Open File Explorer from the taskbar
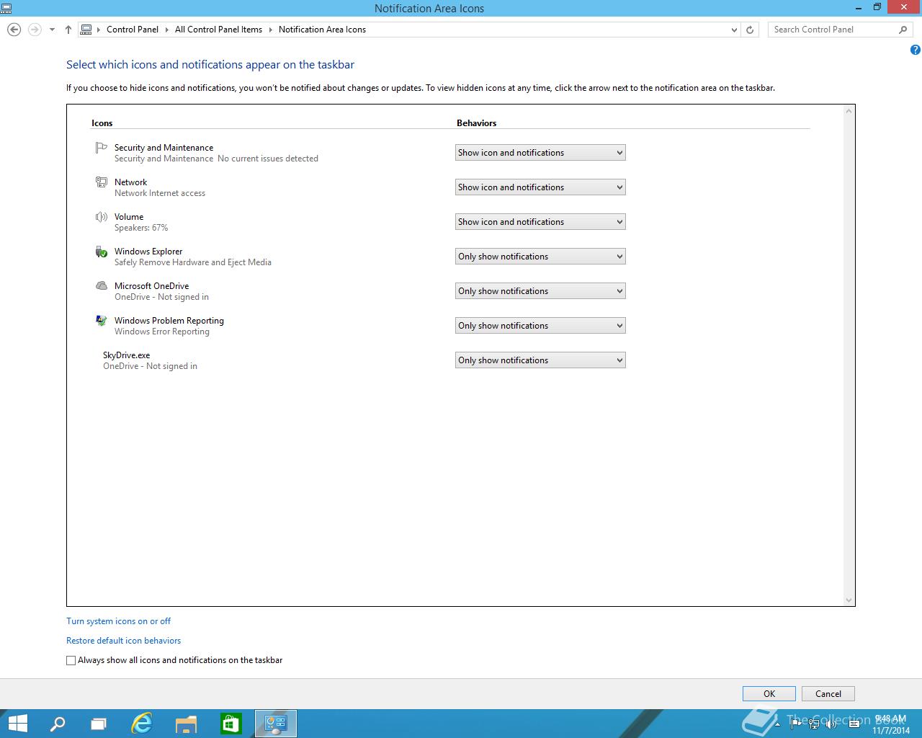Viewport: 922px width, 738px height. tap(187, 724)
